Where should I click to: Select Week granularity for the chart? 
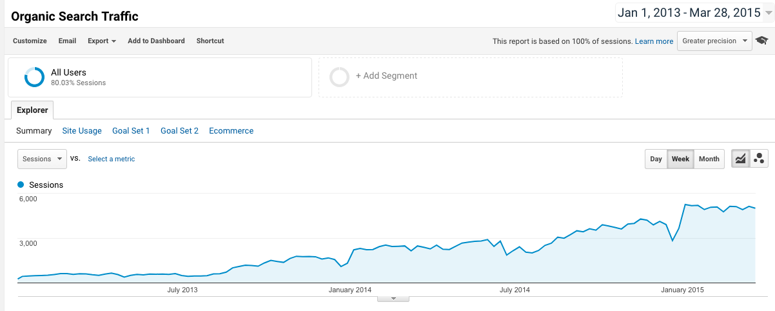coord(680,159)
